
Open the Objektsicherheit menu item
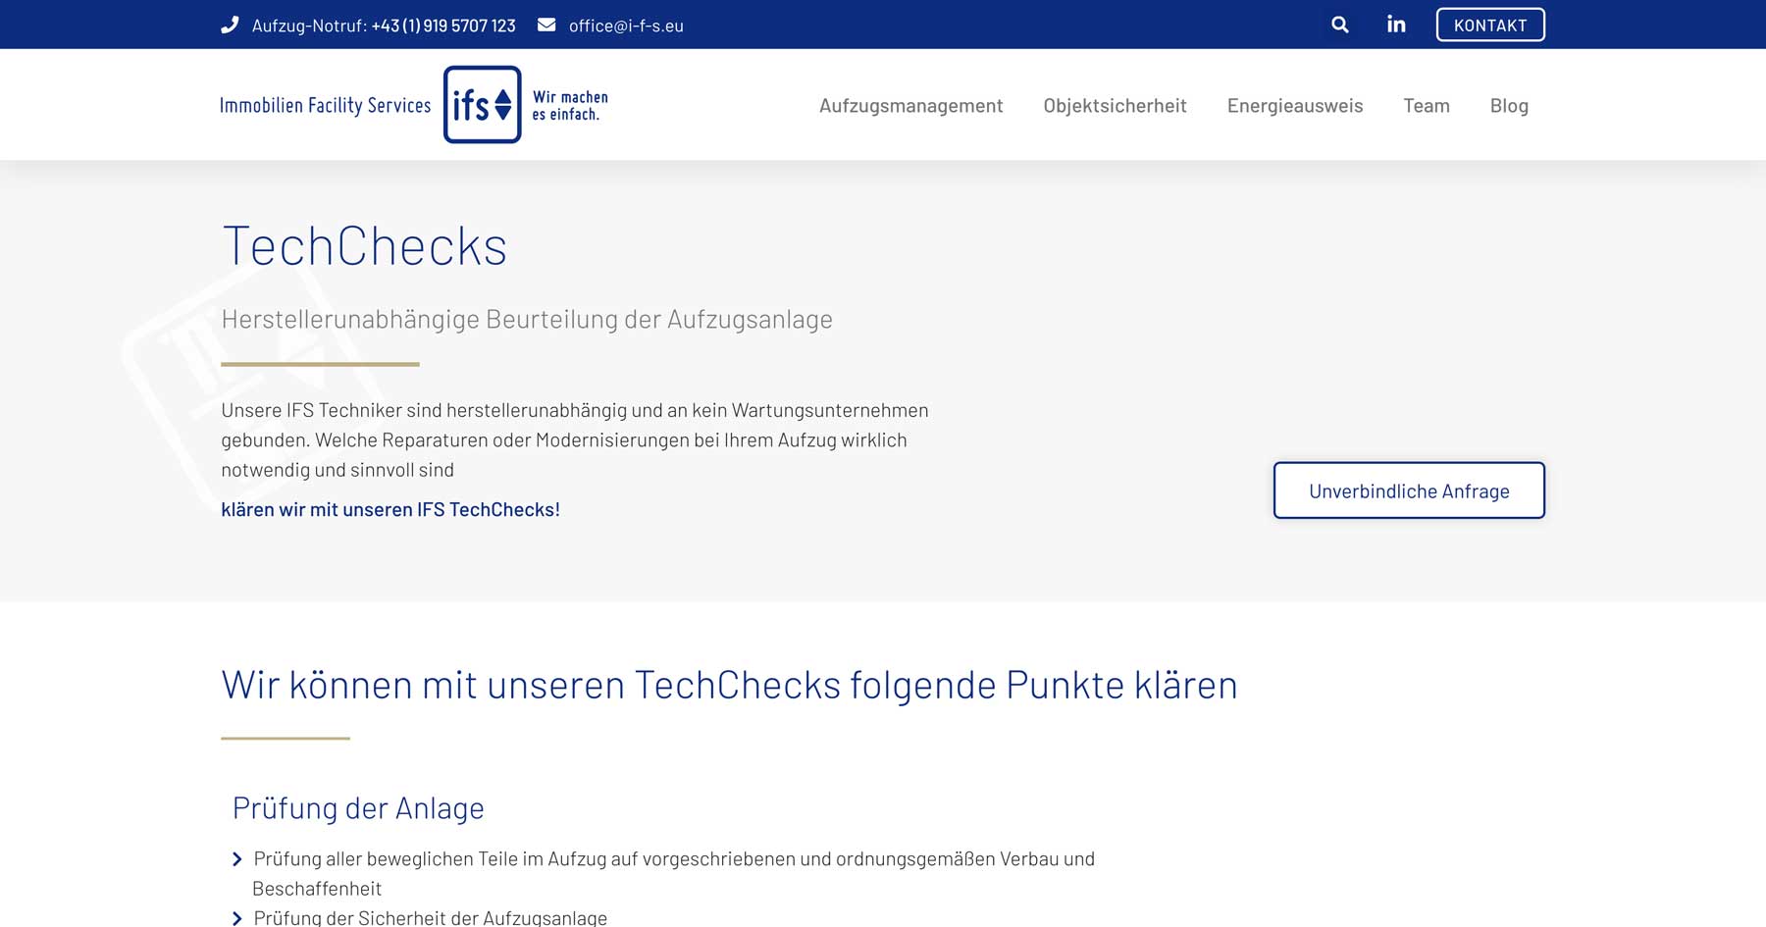pos(1116,105)
